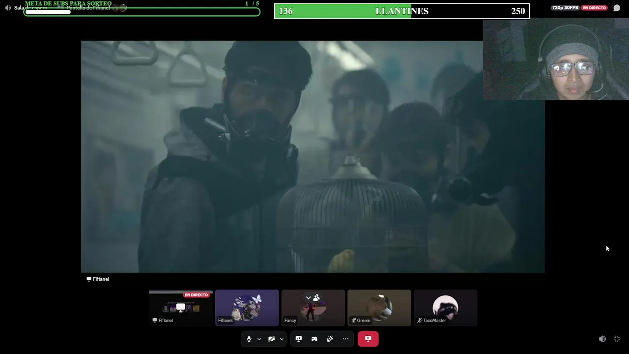Open the chat bubble icon top right
Viewport: 629px width, 354px height.
coord(617,8)
